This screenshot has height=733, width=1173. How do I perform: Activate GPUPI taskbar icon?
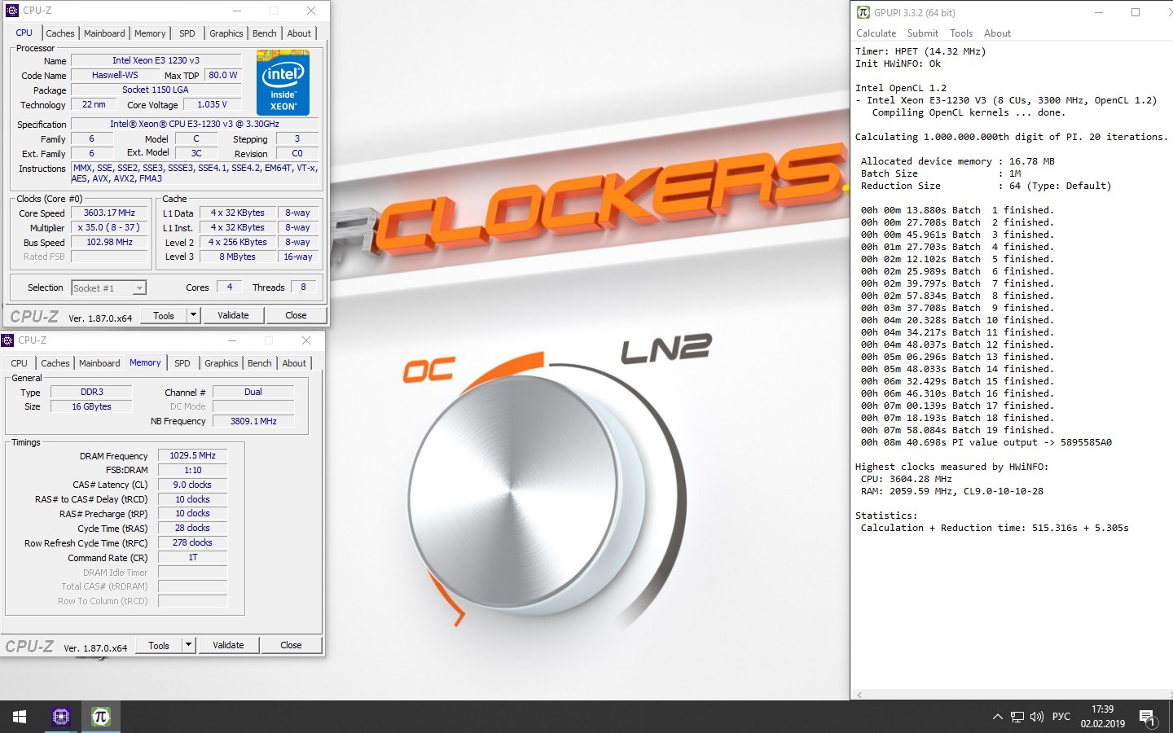coord(101,717)
